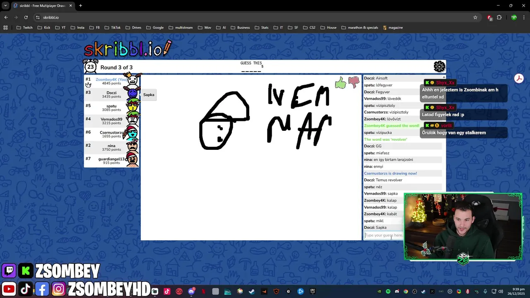The width and height of the screenshot is (530, 298).
Task: Click the Sapka speech bubble
Action: point(149,95)
